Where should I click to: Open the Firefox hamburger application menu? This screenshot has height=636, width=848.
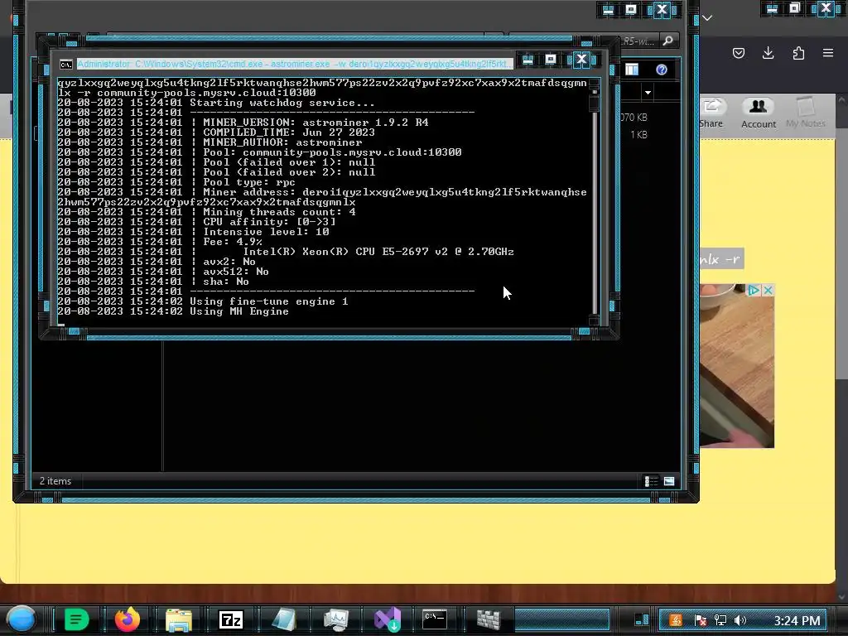(x=828, y=53)
